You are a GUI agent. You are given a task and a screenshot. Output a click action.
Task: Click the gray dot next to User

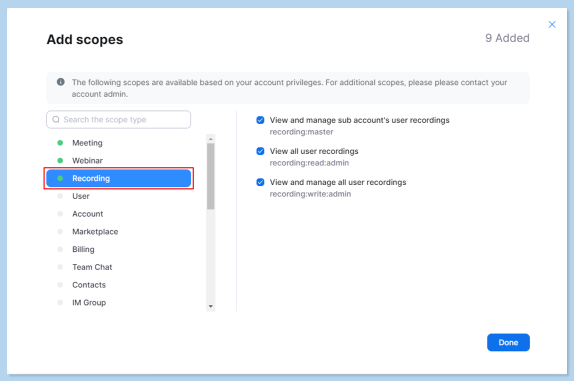[x=60, y=196]
